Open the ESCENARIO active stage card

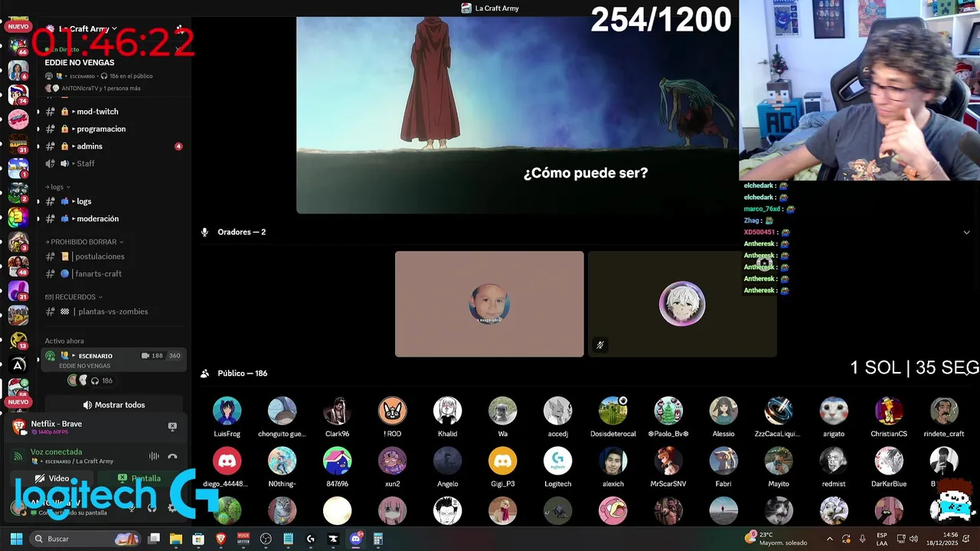[113, 360]
